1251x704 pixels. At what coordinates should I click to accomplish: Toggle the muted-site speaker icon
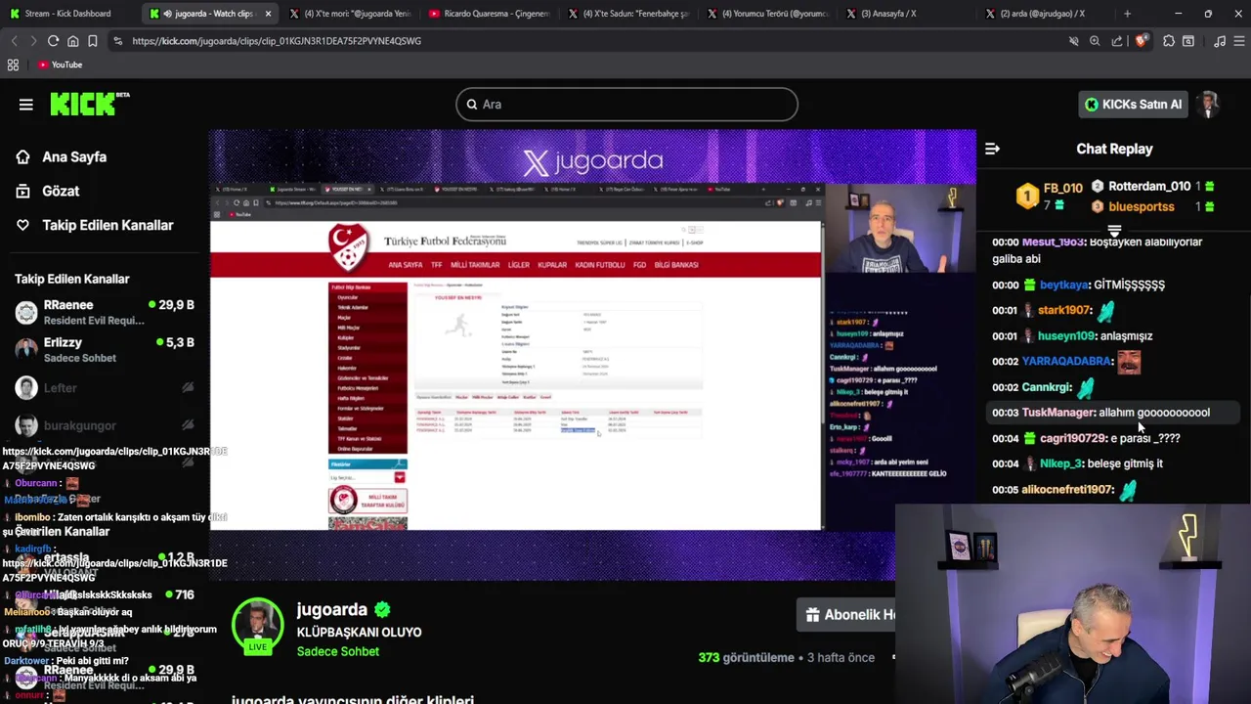(1073, 41)
